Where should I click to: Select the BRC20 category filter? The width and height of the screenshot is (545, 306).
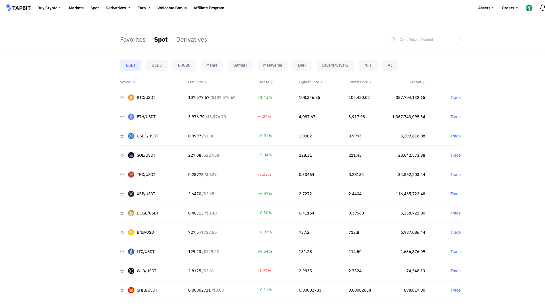point(184,65)
